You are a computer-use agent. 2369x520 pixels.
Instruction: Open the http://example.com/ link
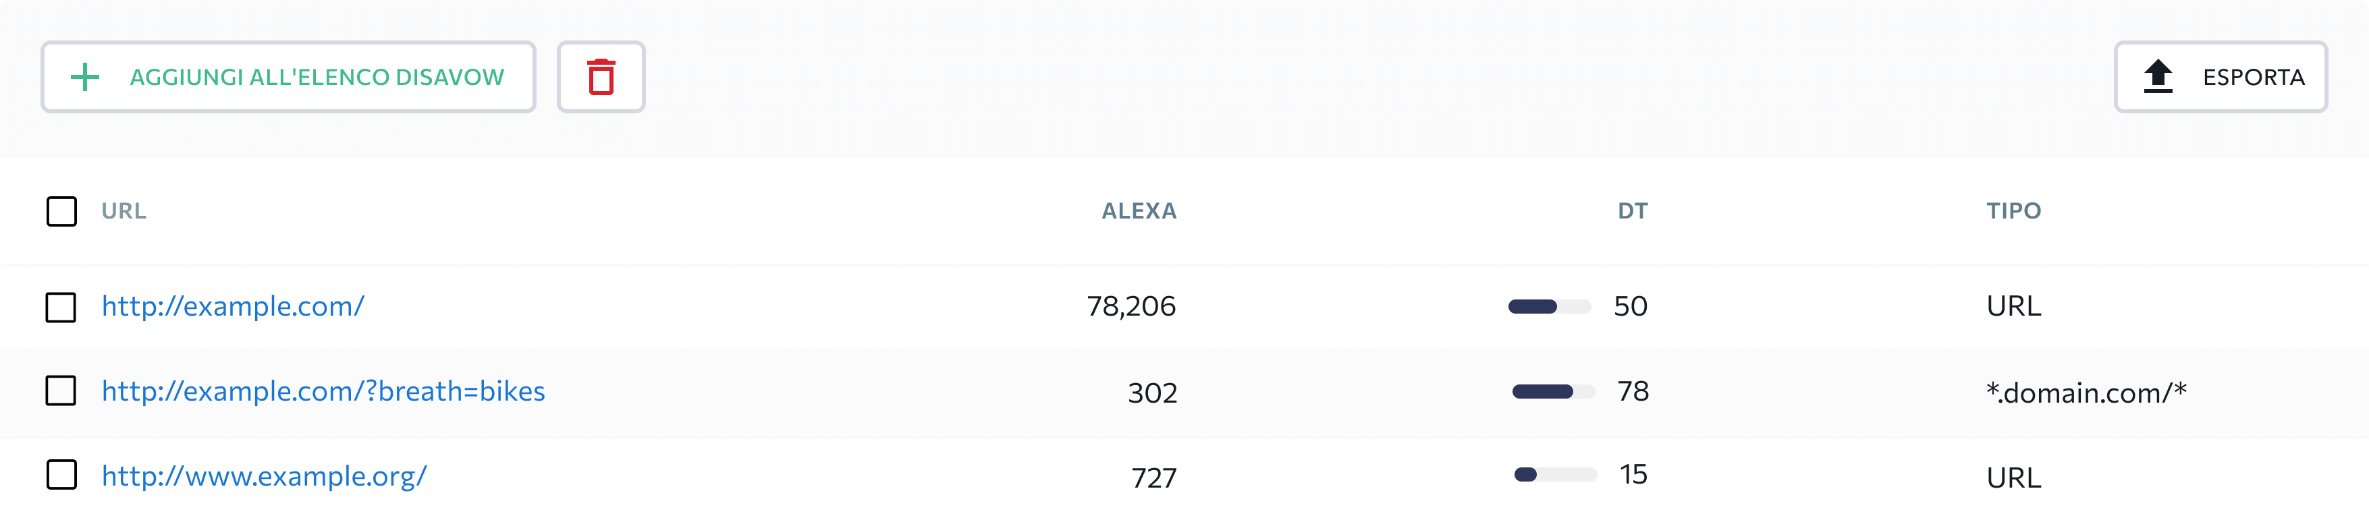coord(233,306)
